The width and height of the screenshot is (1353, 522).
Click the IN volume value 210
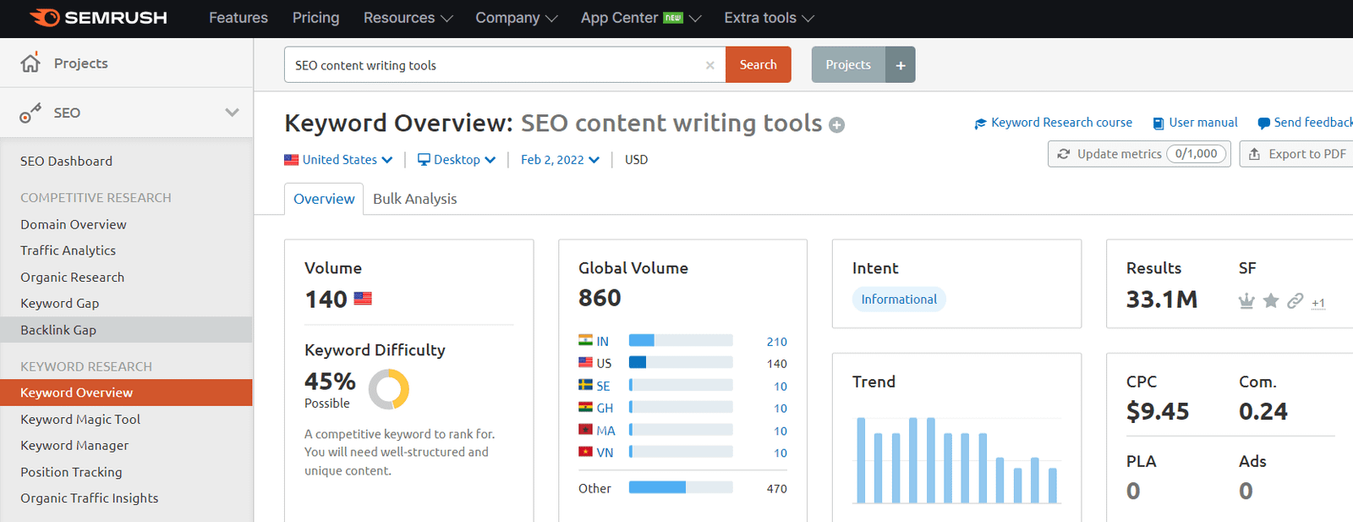tap(777, 342)
